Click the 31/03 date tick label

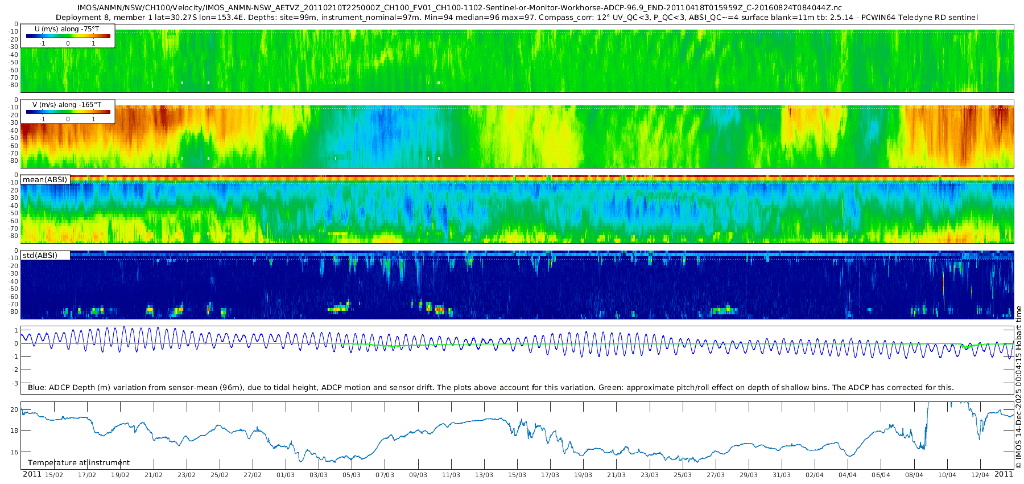click(782, 475)
